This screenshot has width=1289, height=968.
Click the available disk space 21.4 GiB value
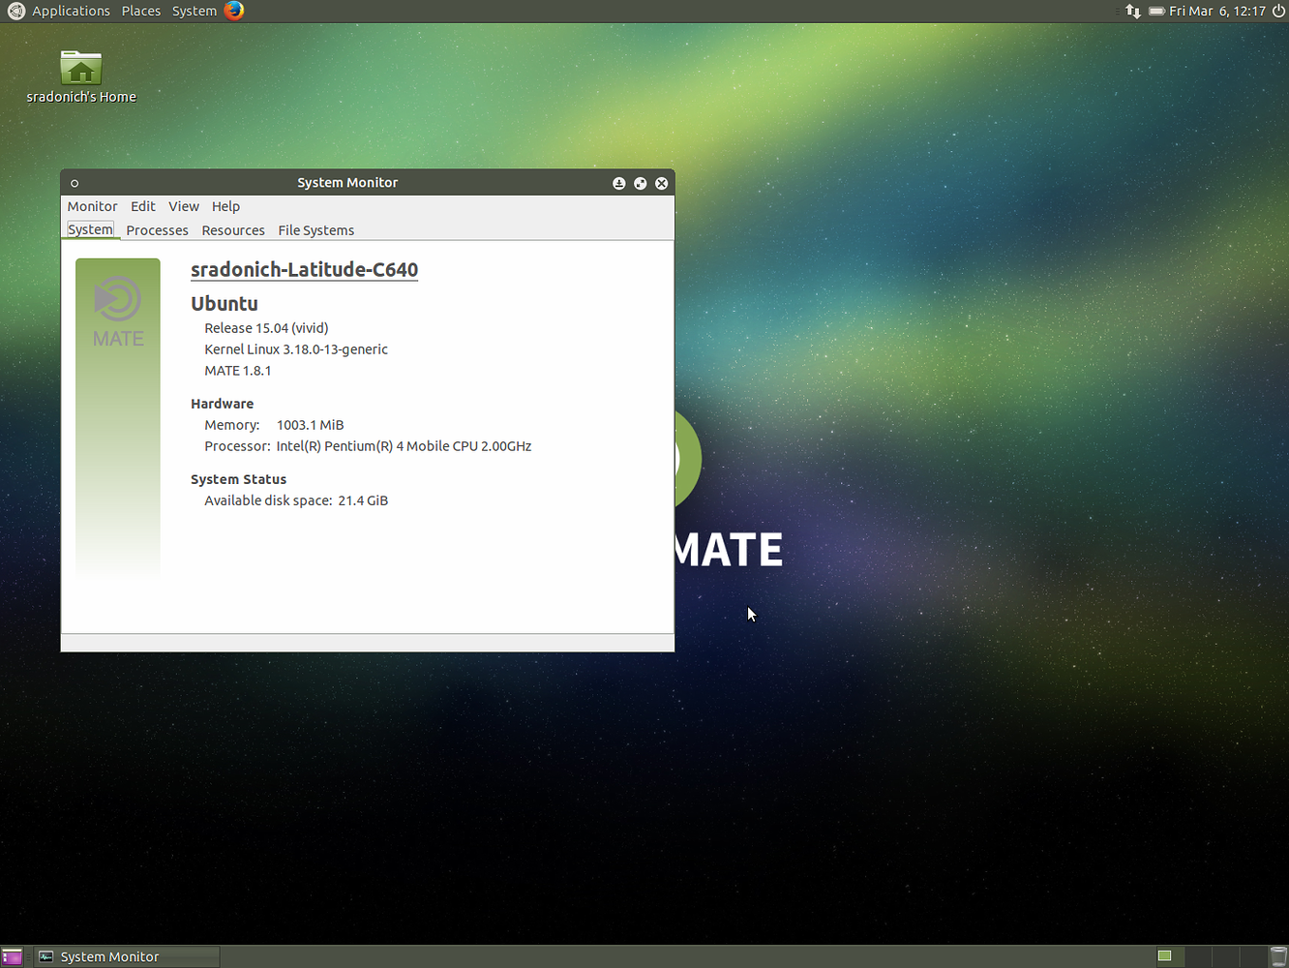click(363, 500)
